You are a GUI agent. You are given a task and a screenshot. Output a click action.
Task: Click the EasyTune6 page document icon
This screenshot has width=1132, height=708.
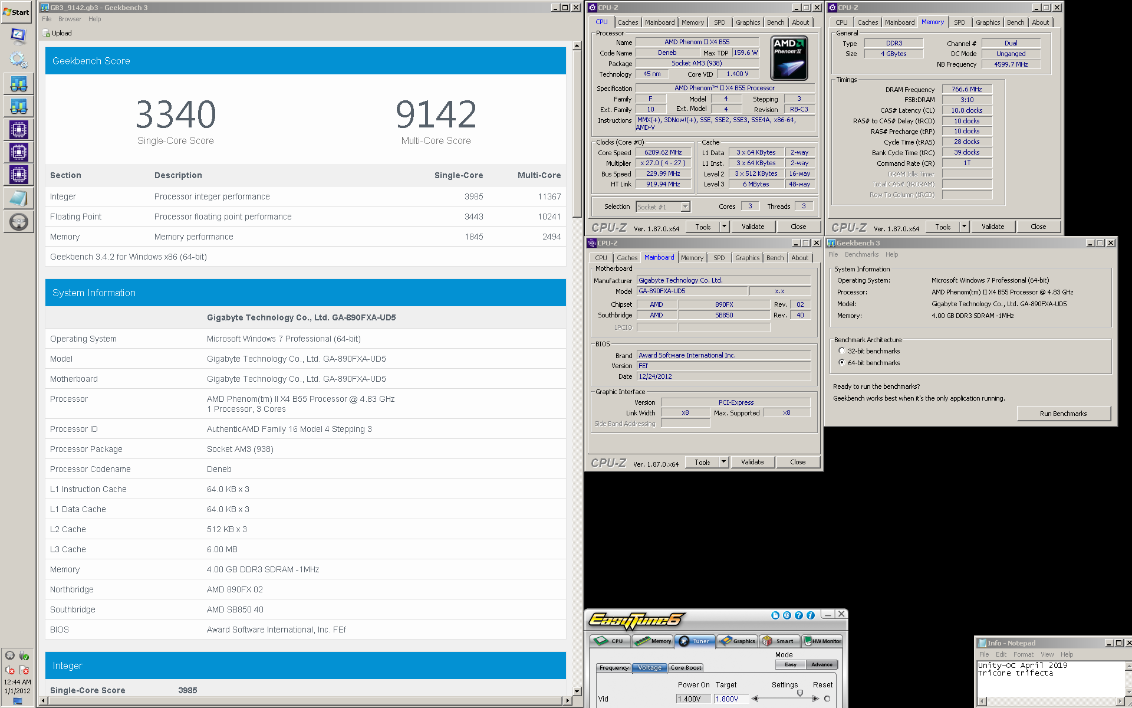tap(775, 615)
